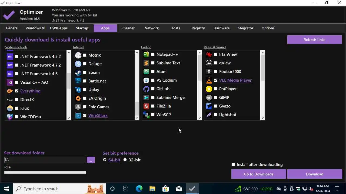This screenshot has width=346, height=194.
Task: Click the Gyazo icon
Action: 209,106
